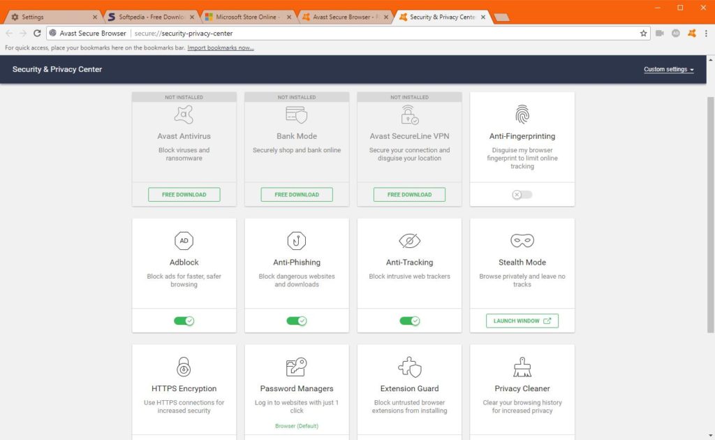Turn off the Anti-Phishing toggle
Viewport: 715px width, 440px height.
pos(296,321)
